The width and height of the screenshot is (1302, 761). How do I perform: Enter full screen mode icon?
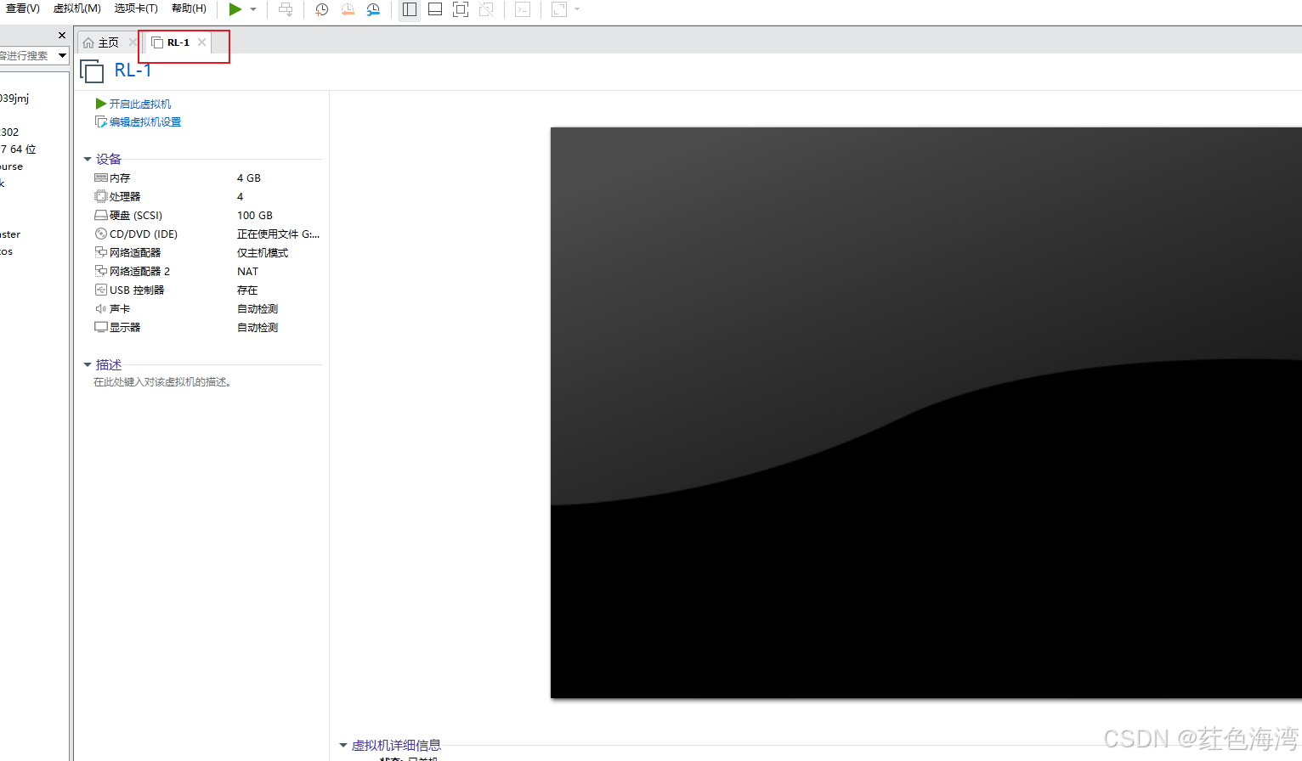461,9
